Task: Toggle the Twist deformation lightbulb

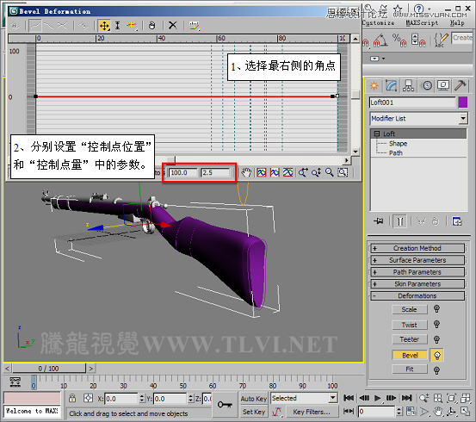Action: pyautogui.click(x=436, y=324)
